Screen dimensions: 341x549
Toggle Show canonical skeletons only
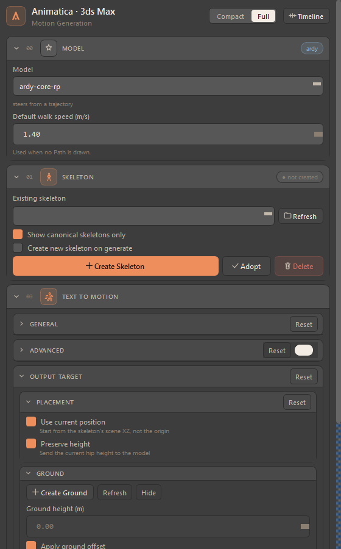(x=18, y=234)
